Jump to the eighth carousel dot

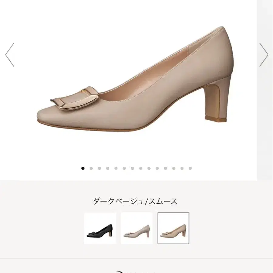pos(141,168)
